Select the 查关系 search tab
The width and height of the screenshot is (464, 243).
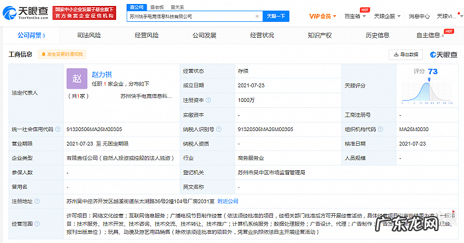177,7
